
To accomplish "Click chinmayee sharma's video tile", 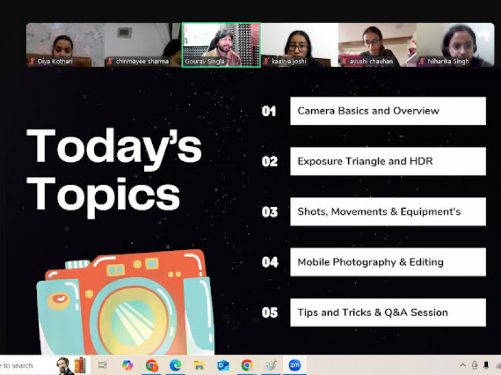I will pyautogui.click(x=143, y=44).
